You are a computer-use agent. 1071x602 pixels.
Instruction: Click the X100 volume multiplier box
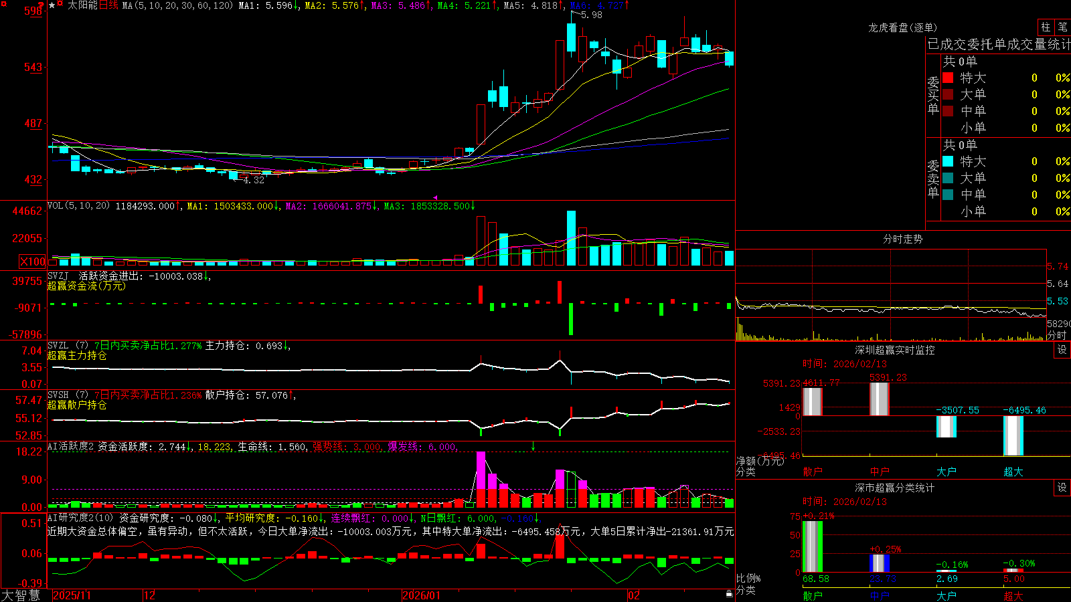pos(33,262)
